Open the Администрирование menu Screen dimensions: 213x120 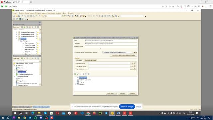pyautogui.click(x=48, y=13)
